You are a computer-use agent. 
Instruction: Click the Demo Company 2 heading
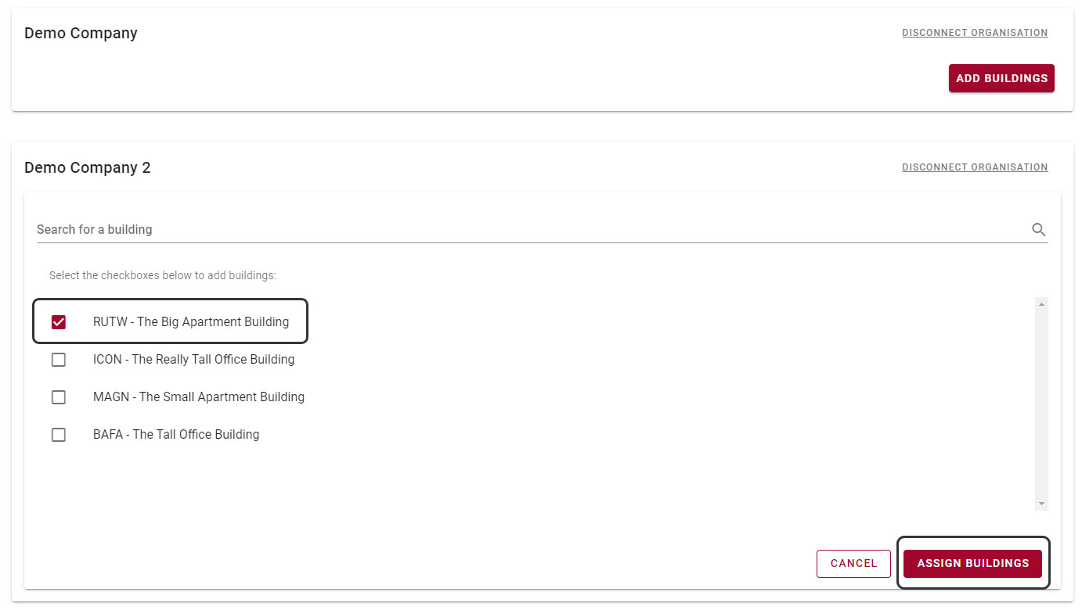pyautogui.click(x=88, y=168)
